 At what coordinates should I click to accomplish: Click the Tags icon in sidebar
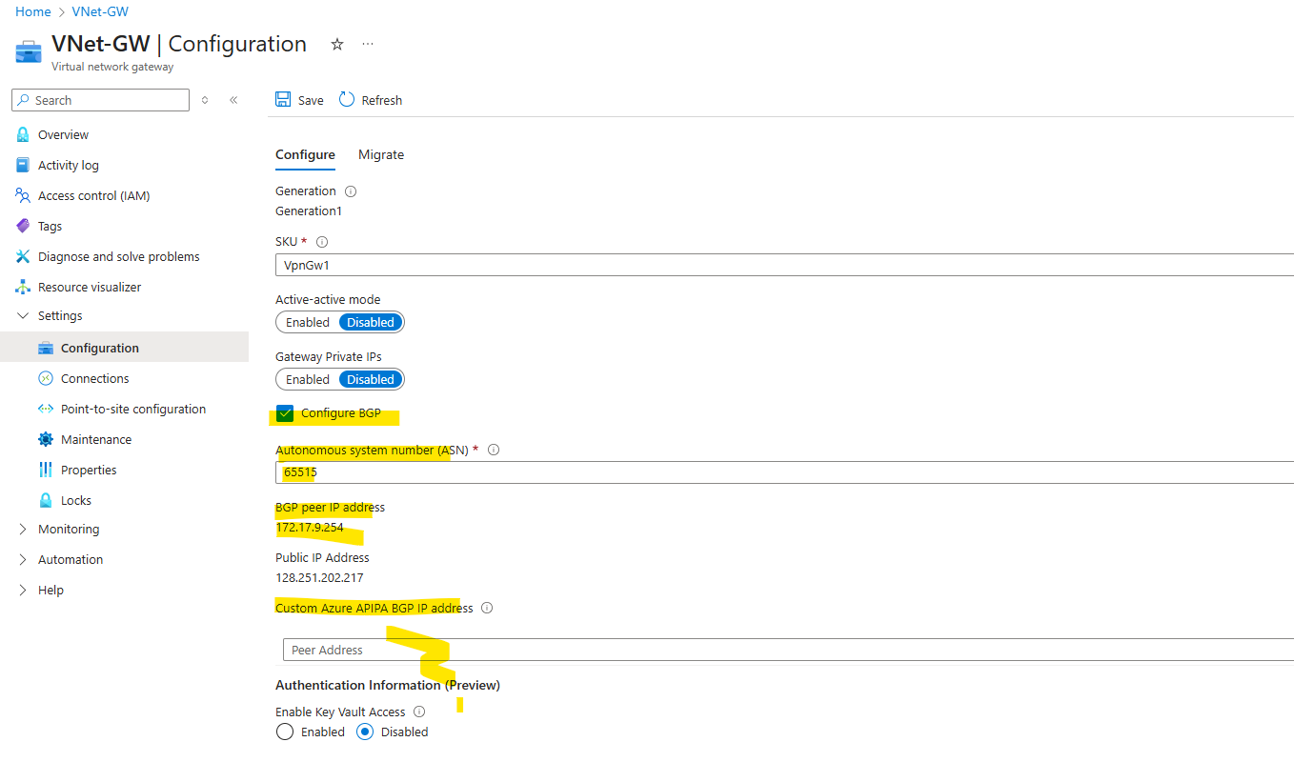23,227
